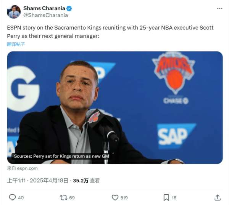The height and width of the screenshot is (205, 229).
Task: Click the repost arrows icon
Action: (63, 197)
